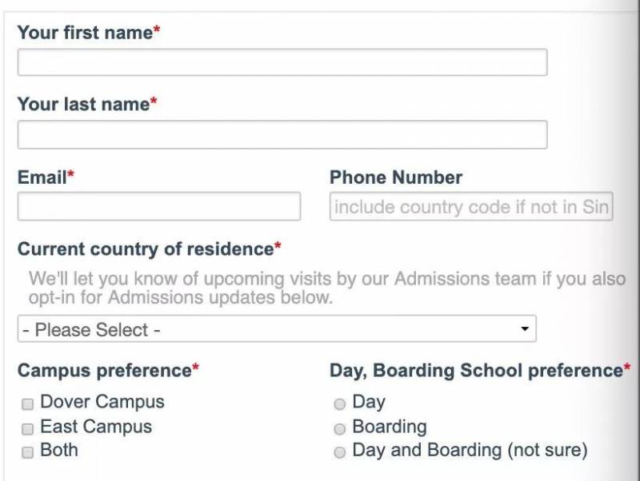Open the '- Please Select -' country combo box

[276, 329]
